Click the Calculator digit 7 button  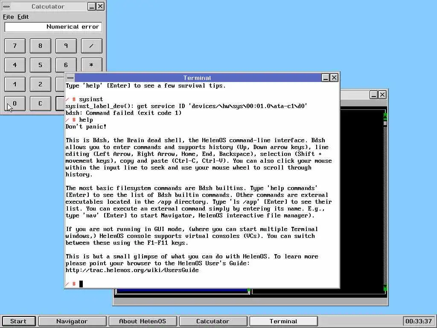point(15,46)
